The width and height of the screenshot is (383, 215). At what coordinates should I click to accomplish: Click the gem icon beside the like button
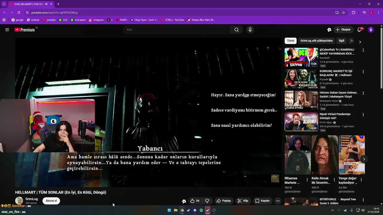click(x=184, y=201)
